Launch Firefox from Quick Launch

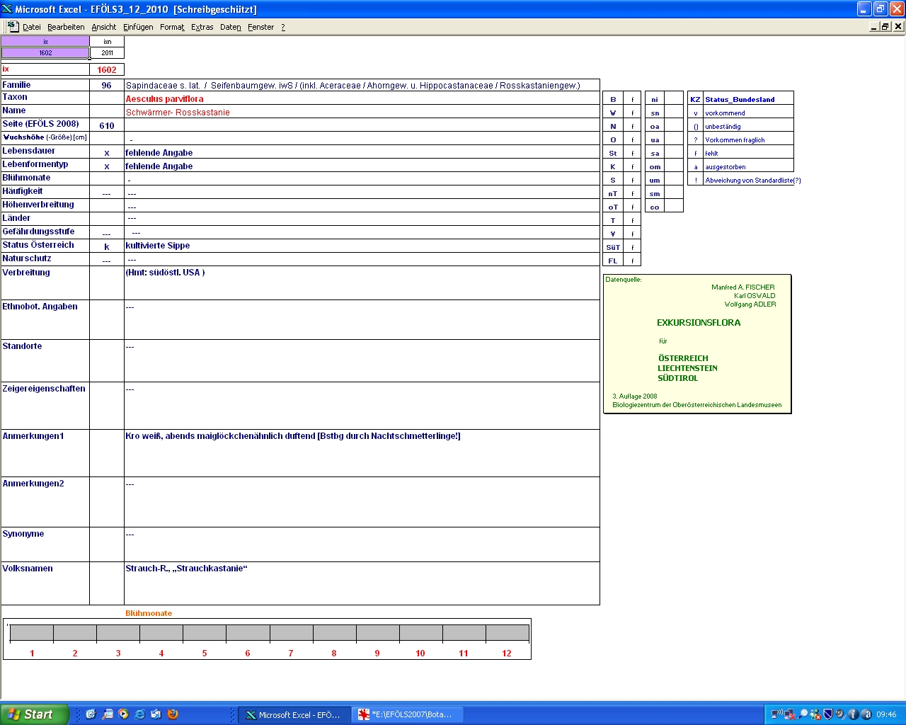point(172,714)
